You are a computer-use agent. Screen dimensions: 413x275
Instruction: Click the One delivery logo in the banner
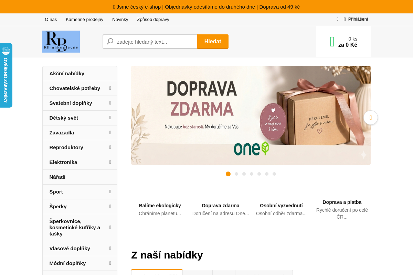[251, 148]
